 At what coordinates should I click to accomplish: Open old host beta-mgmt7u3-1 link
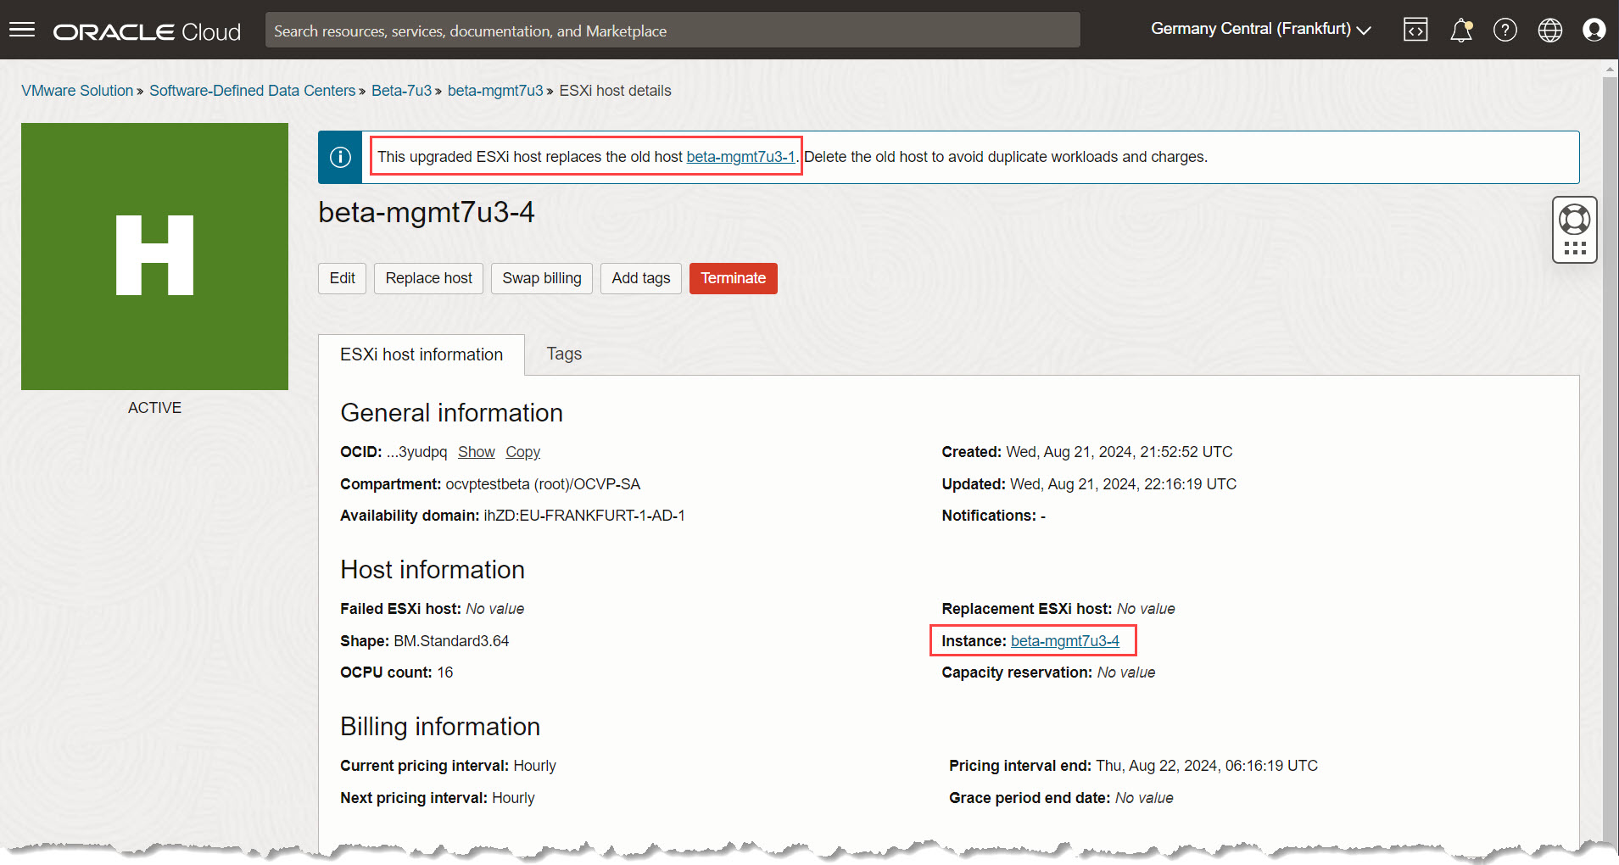740,157
